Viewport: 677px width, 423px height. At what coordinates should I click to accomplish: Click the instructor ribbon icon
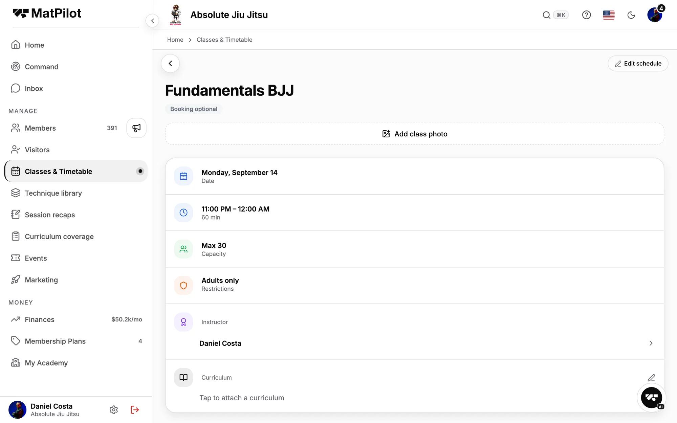(x=183, y=322)
